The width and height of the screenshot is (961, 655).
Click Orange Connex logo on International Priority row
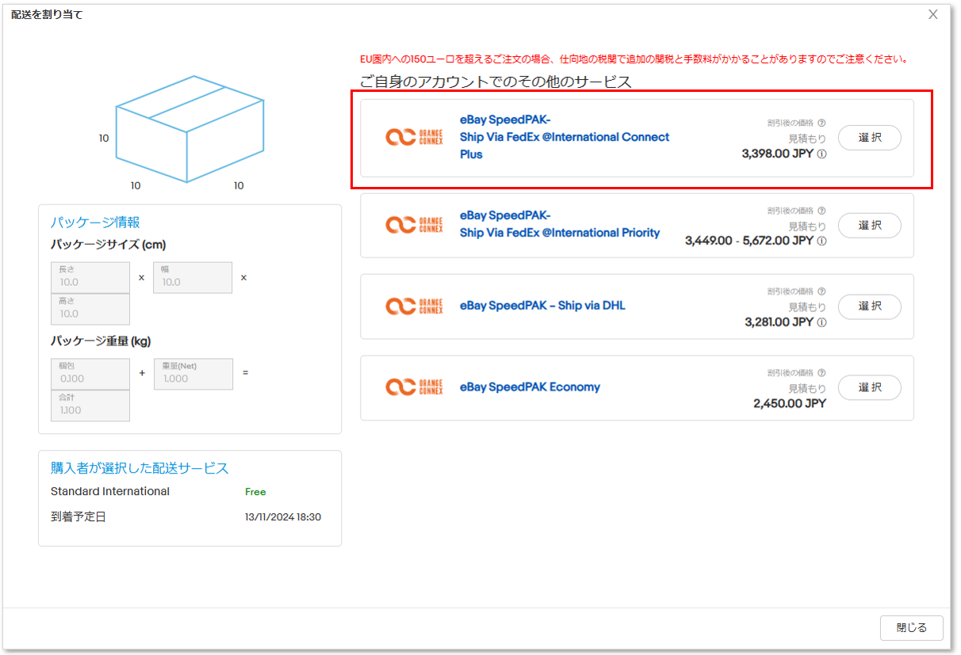[414, 225]
